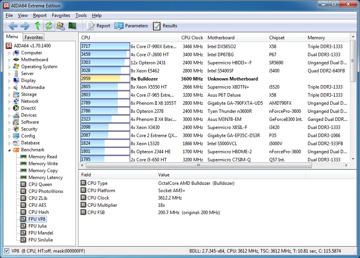Select the CPU PhotoWorxx benchmark
This screenshot has height=258, width=360.
46,191
